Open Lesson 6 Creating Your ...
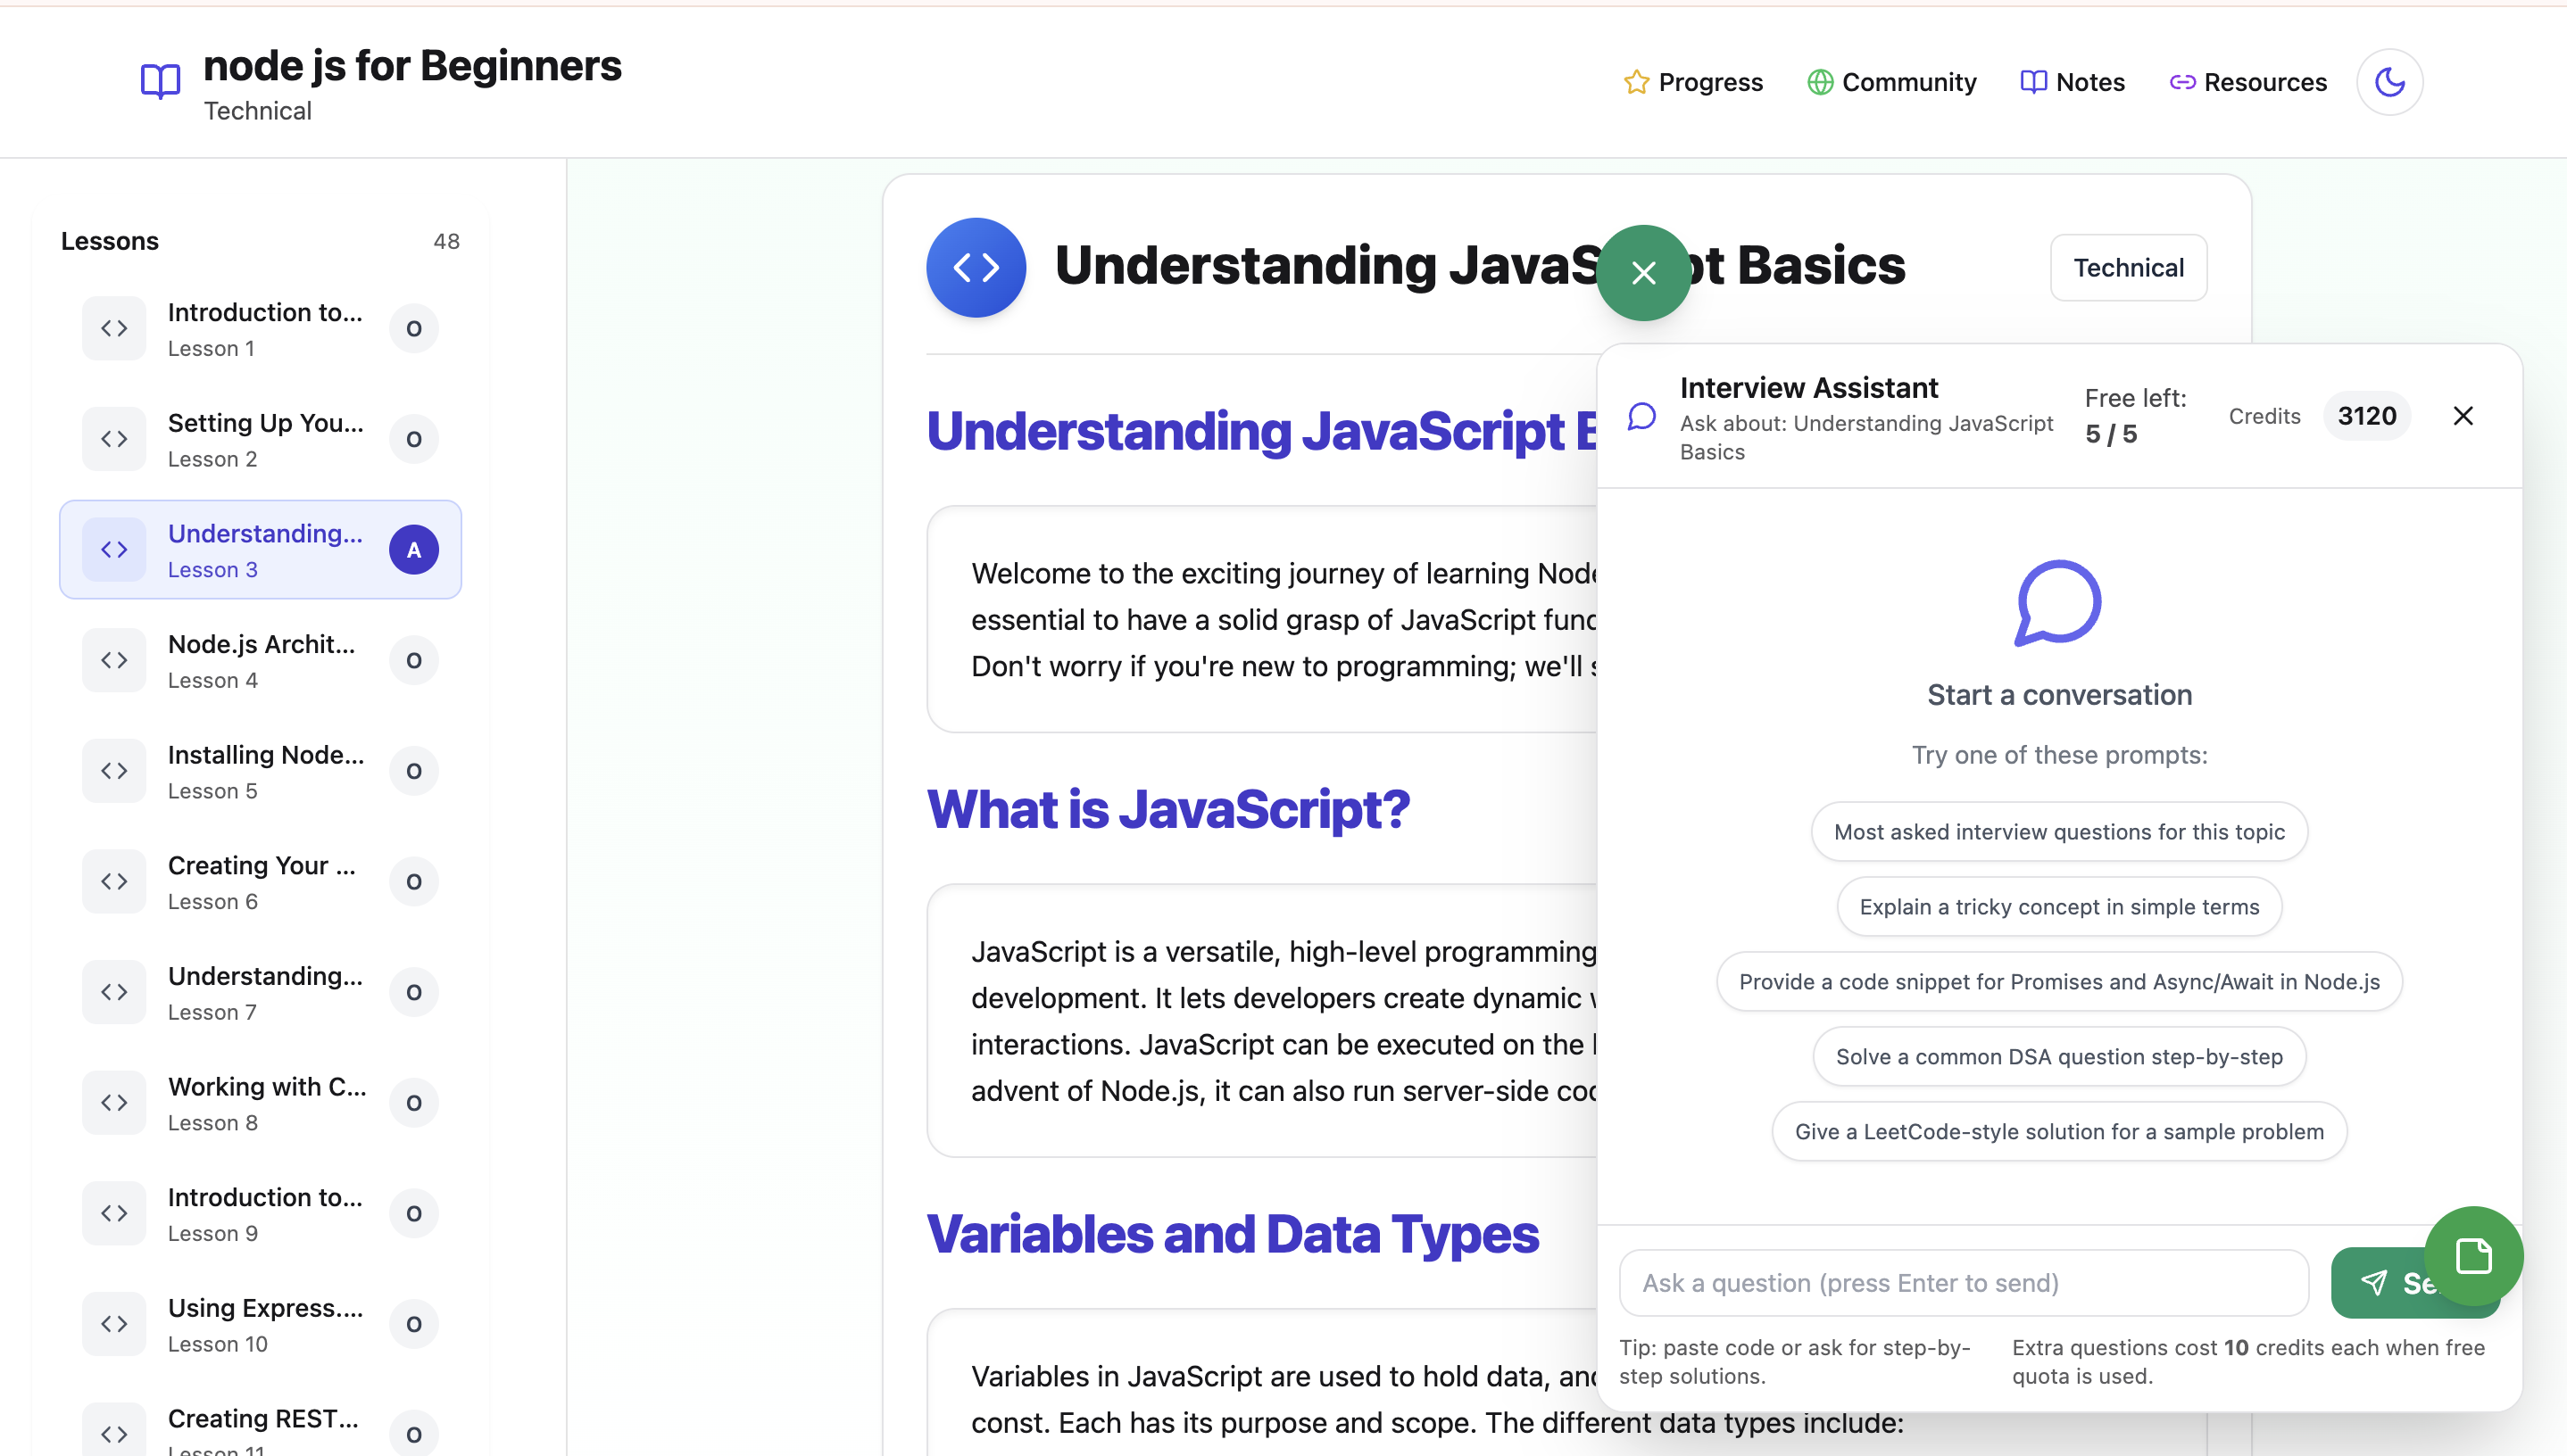Viewport: 2567px width, 1456px height. [260, 882]
